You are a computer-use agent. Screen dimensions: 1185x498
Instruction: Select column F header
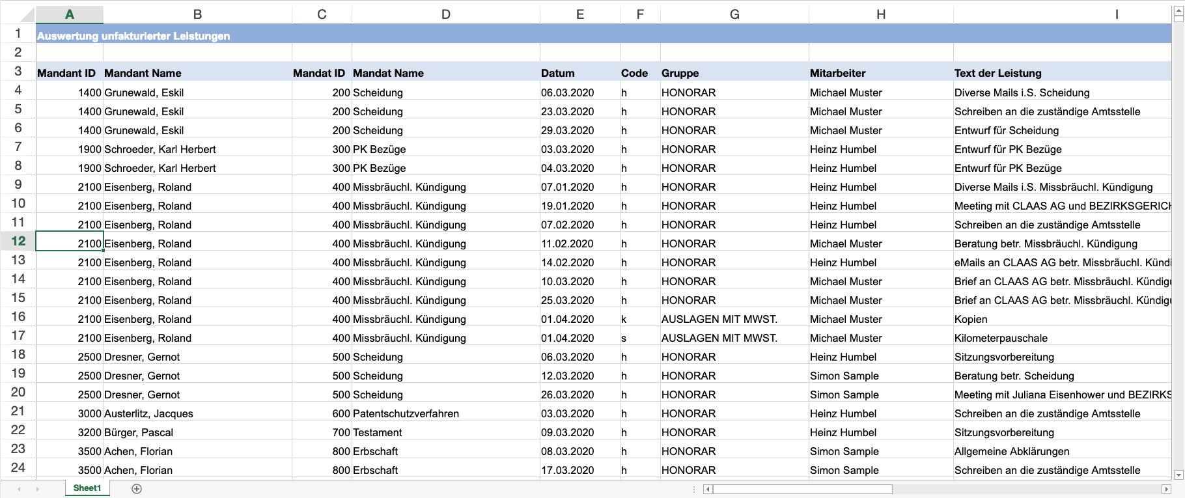click(x=640, y=14)
